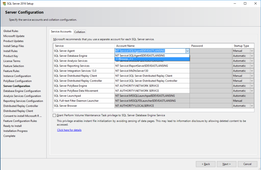Enable Grant Perform Volume Maintenance Task privilege

[x=54, y=115]
